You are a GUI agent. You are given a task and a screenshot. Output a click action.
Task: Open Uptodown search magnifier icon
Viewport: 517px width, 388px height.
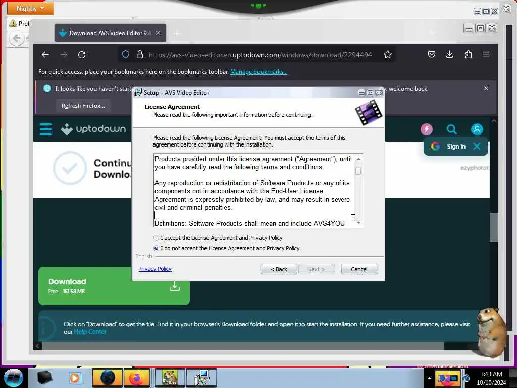coord(452,129)
